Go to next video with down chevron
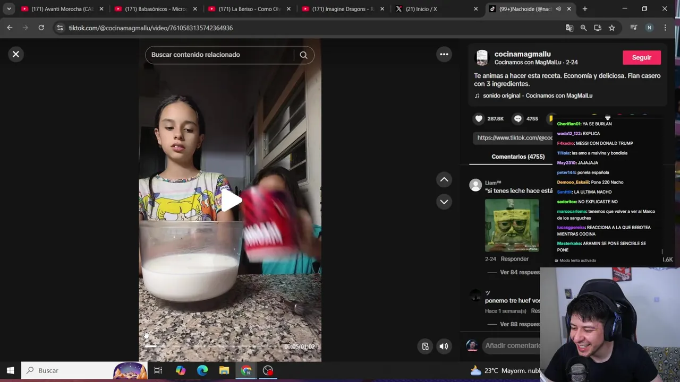 point(444,202)
